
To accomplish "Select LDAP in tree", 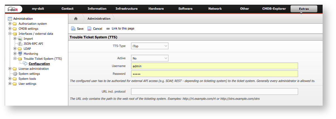I will click(27, 49).
